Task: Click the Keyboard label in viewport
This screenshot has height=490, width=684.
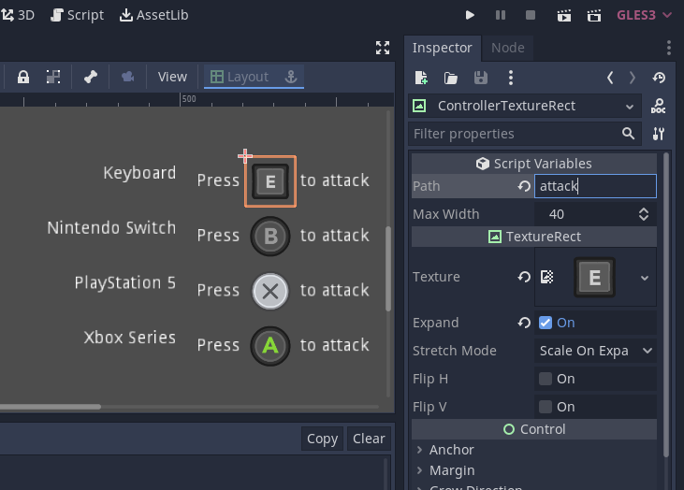Action: [x=139, y=173]
